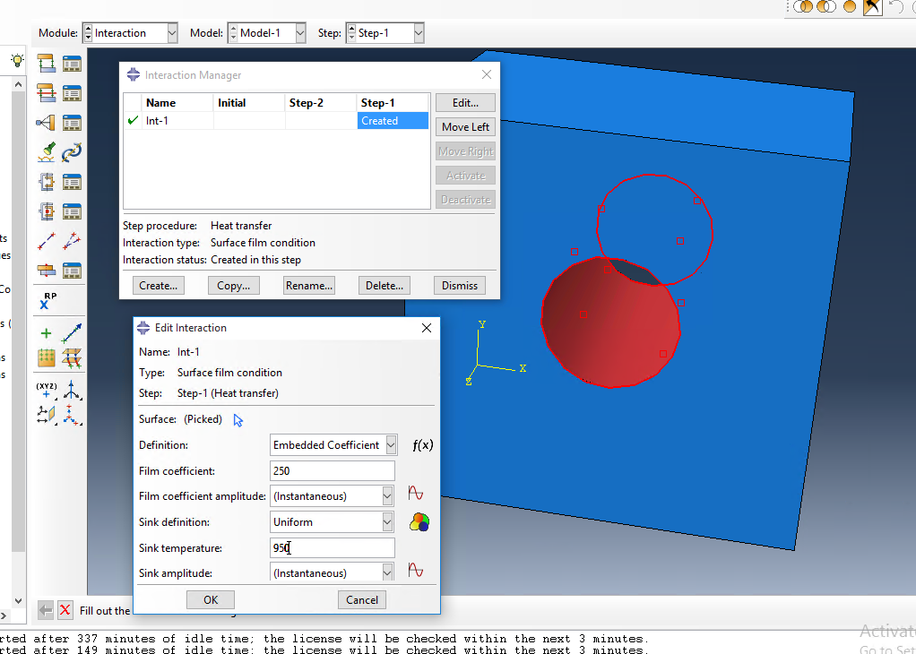Open the Sink definition Uniform dropdown
916x654 pixels.
(x=387, y=521)
